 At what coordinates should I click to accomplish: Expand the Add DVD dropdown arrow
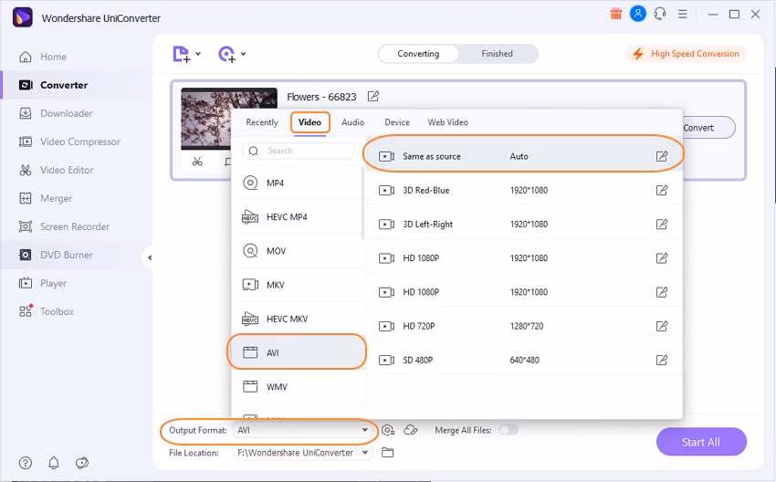(x=243, y=54)
